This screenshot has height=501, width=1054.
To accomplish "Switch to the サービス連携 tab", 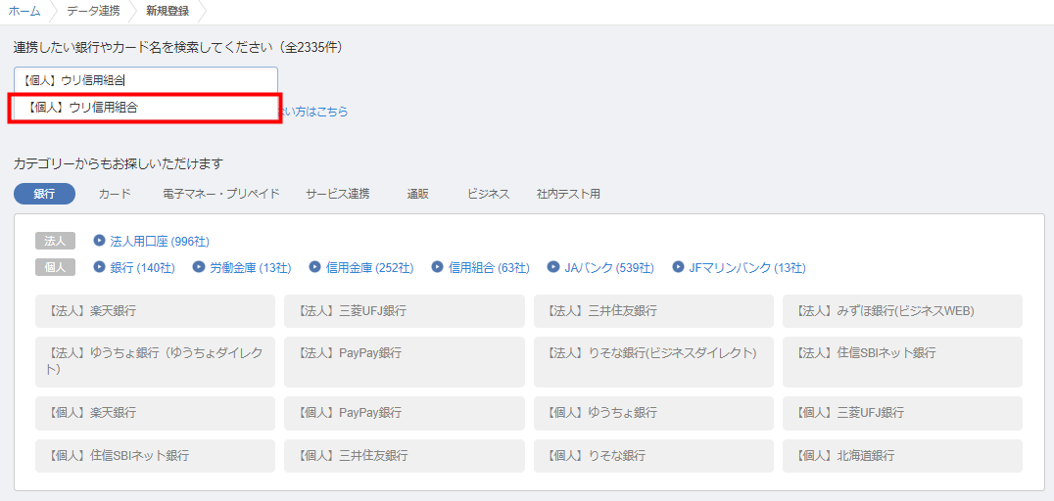I will click(338, 194).
